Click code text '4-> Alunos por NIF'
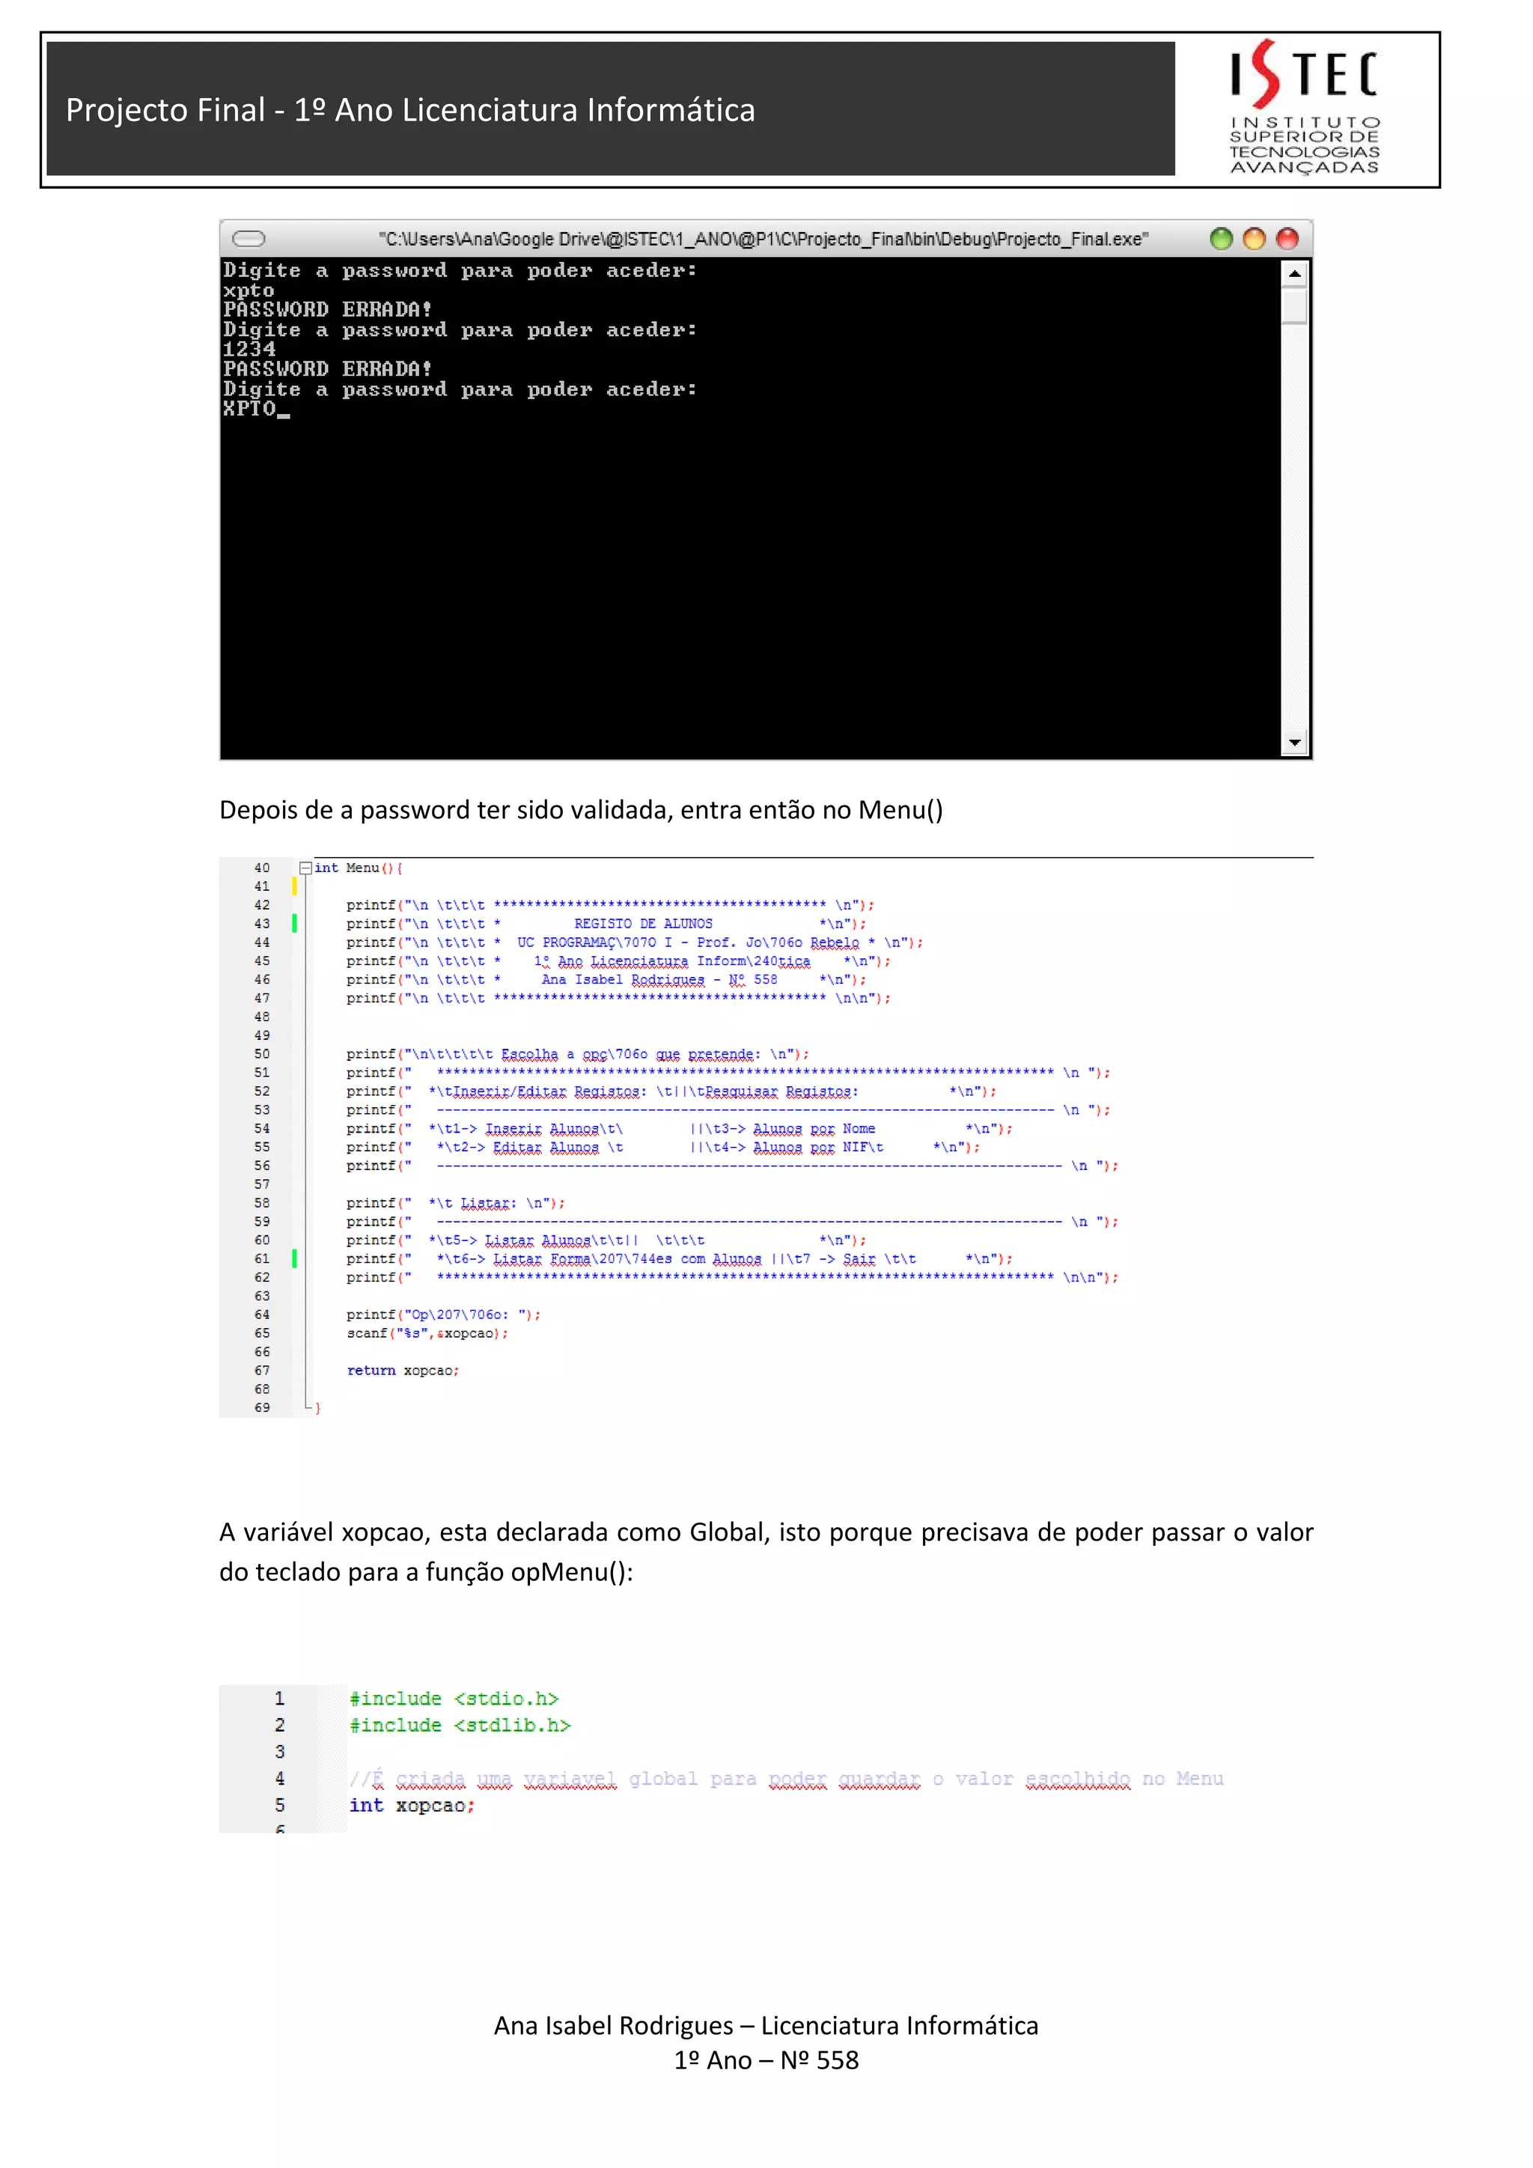The image size is (1533, 2168). point(796,1148)
